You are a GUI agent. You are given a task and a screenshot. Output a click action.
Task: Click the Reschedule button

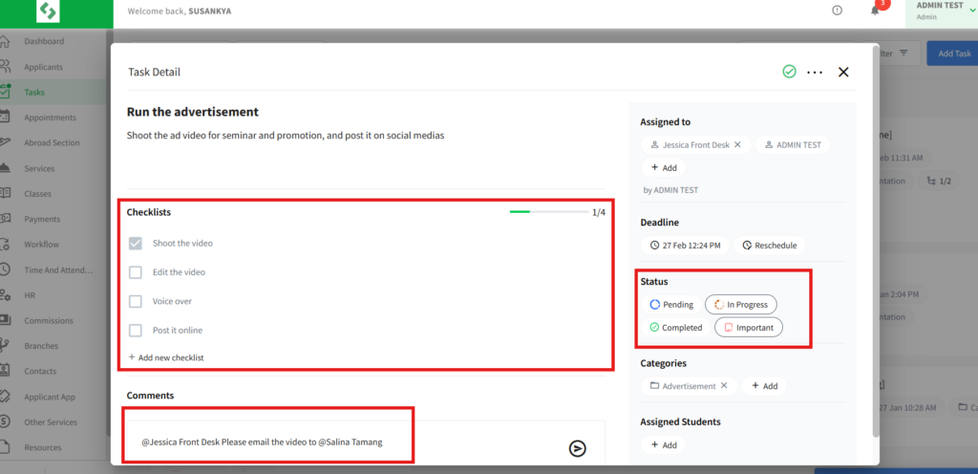click(x=769, y=246)
